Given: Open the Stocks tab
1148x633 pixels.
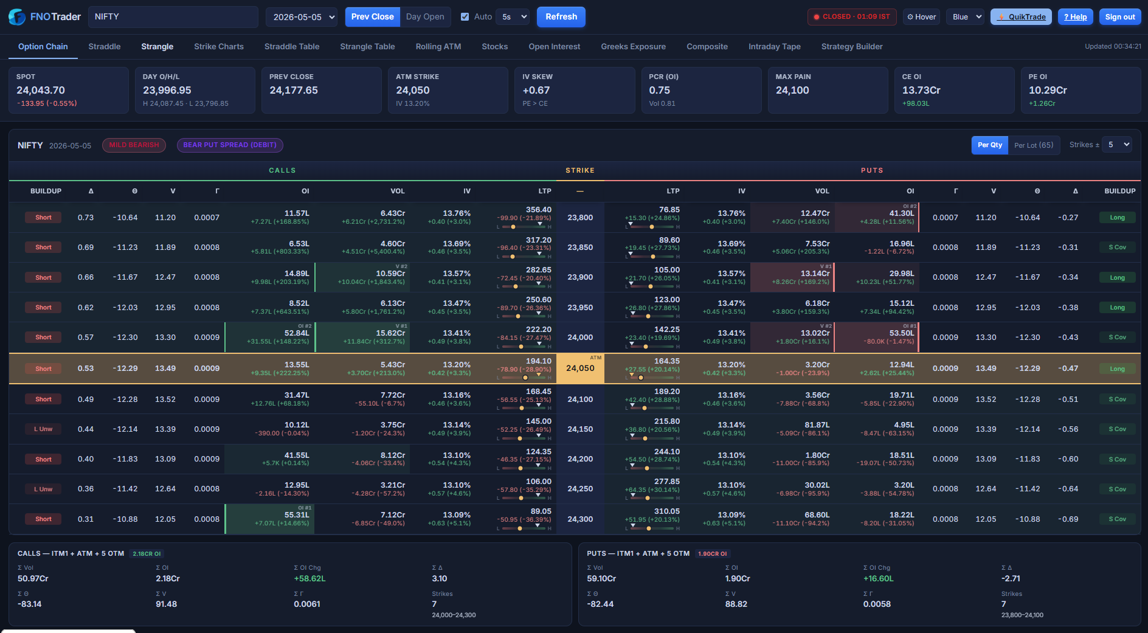Looking at the screenshot, I should 495,47.
